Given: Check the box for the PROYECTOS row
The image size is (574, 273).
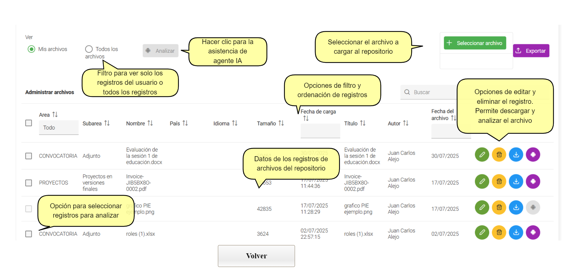Looking at the screenshot, I should pyautogui.click(x=29, y=183).
